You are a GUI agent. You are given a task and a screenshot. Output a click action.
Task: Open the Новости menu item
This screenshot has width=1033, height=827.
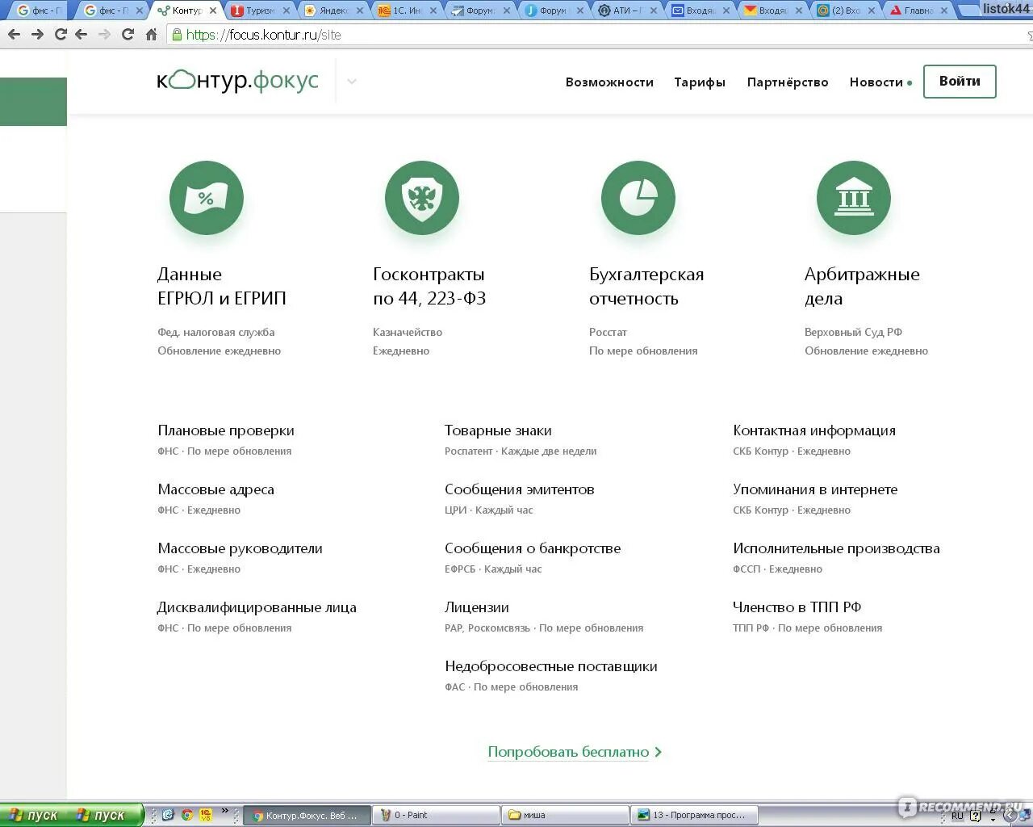(x=876, y=82)
